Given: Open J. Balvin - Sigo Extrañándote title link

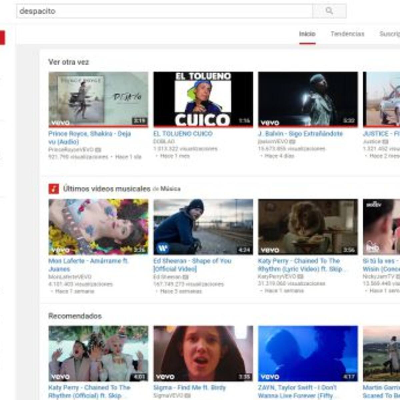Looking at the screenshot, I should point(300,134).
